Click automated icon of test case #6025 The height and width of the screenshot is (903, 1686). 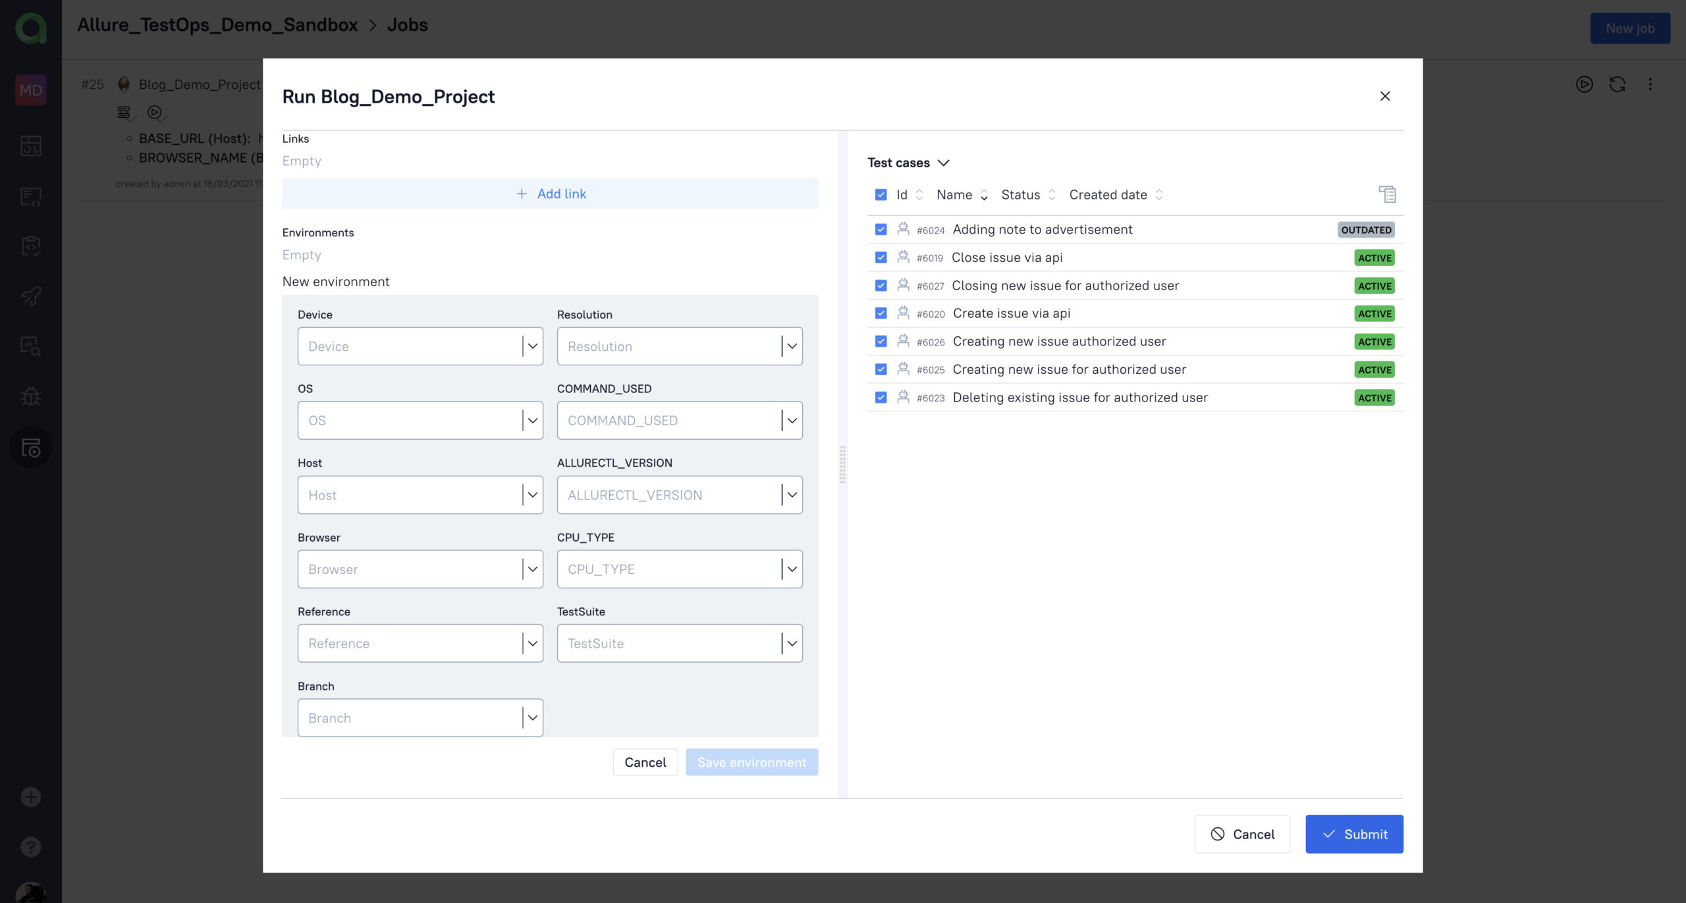[x=904, y=369]
